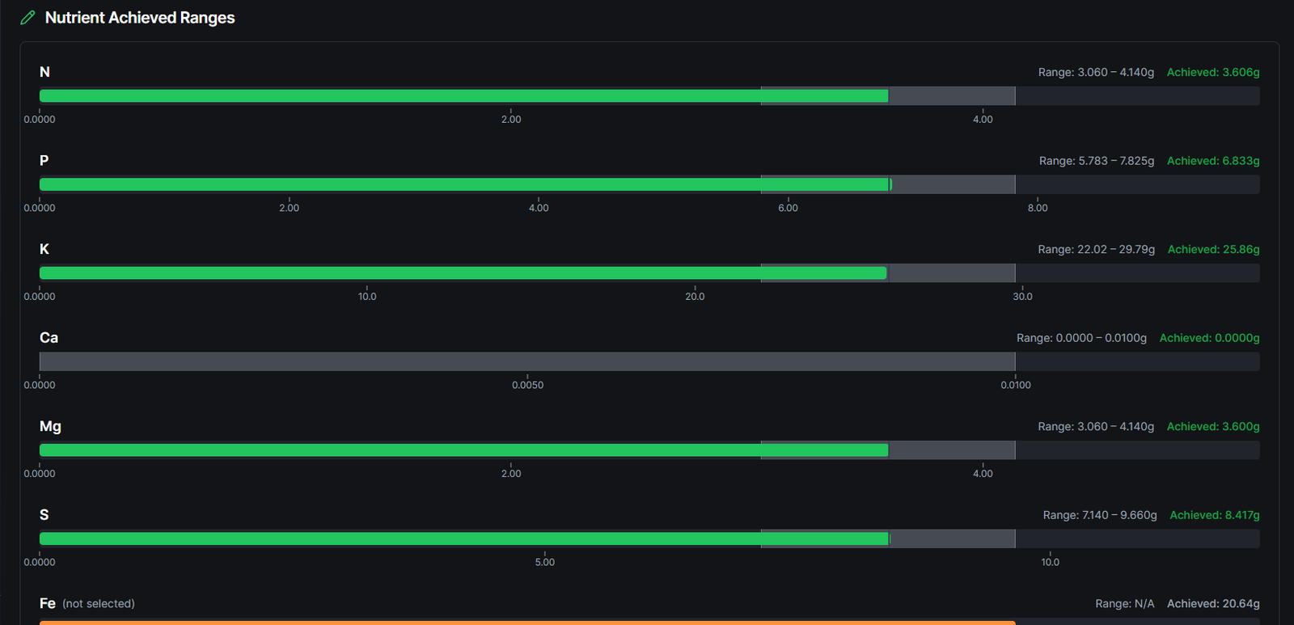Click the K nutrient progress bar
Viewport: 1294px width, 625px height.
pyautogui.click(x=649, y=273)
